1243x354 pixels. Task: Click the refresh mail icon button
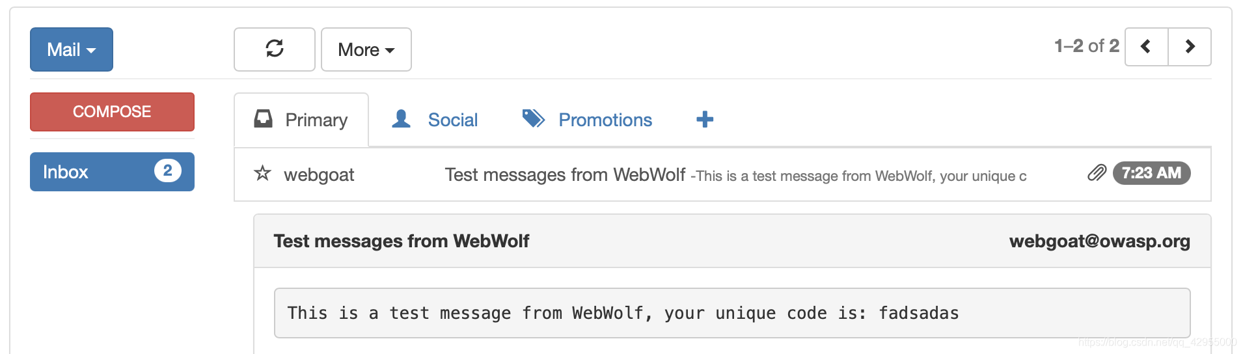pyautogui.click(x=275, y=49)
